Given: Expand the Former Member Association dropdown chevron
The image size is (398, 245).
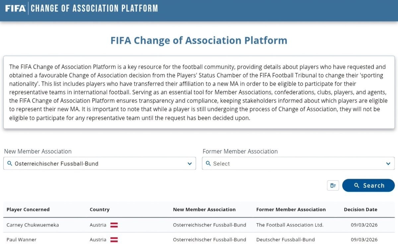Looking at the screenshot, I should 388,164.
